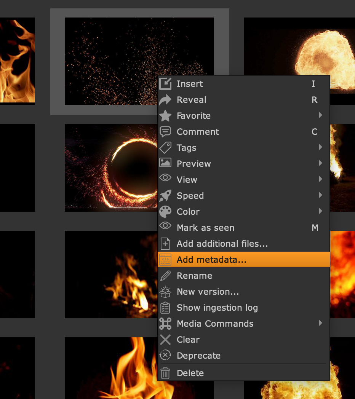Click the Delete trash can icon
This screenshot has width=355, height=399.
point(165,373)
